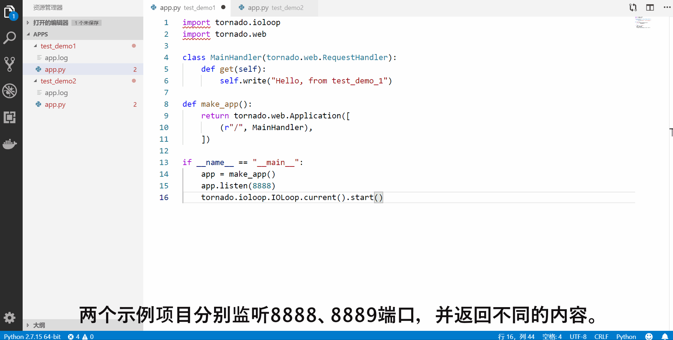Screen dimensions: 673x340
Task: Open the Source Control view icon
Action: point(10,64)
